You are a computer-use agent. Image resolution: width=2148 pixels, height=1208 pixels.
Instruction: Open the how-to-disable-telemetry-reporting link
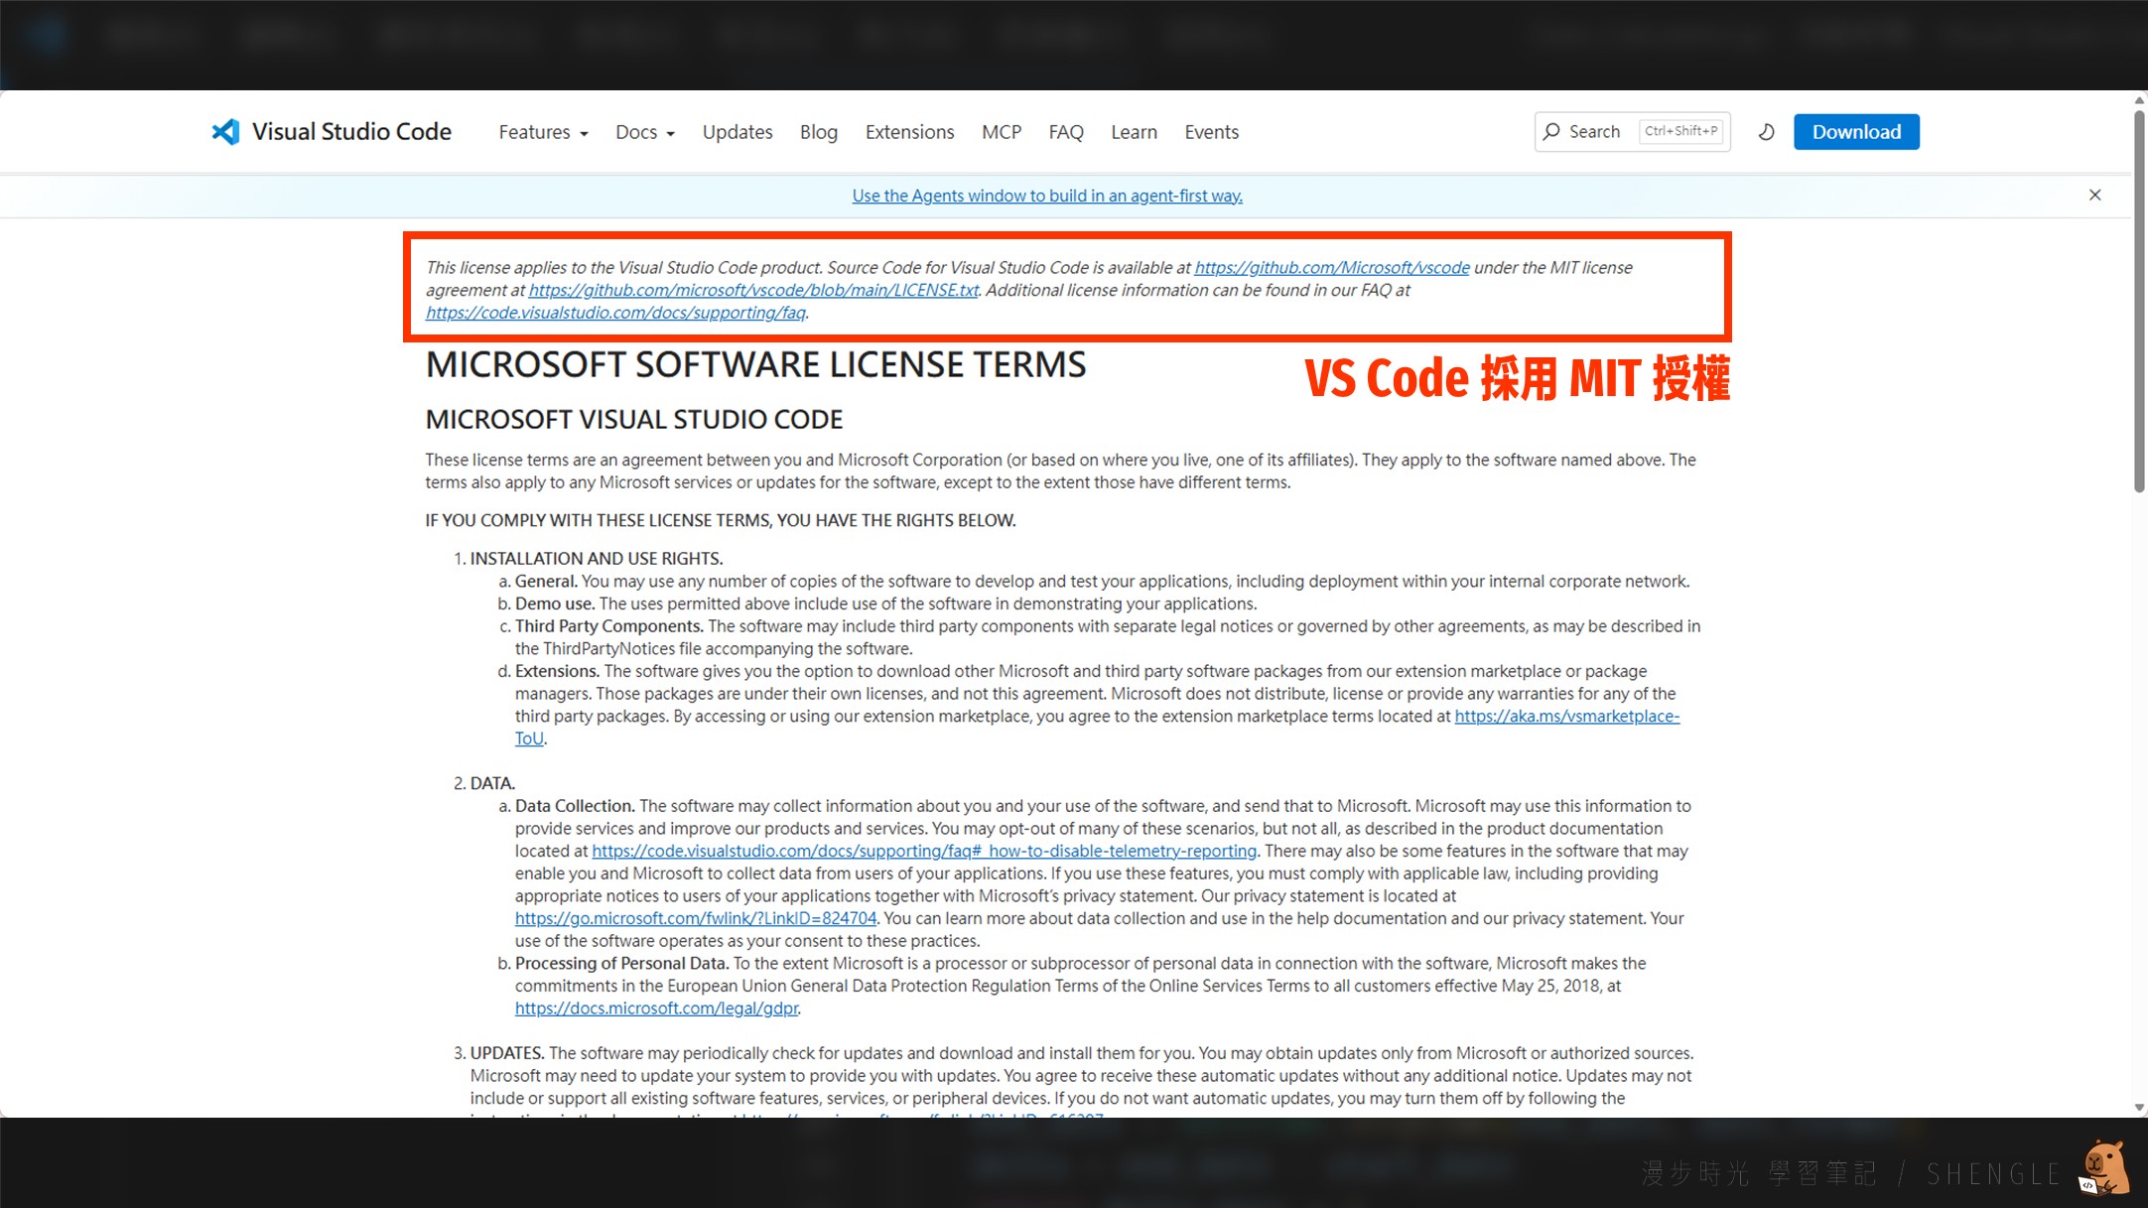pos(924,851)
